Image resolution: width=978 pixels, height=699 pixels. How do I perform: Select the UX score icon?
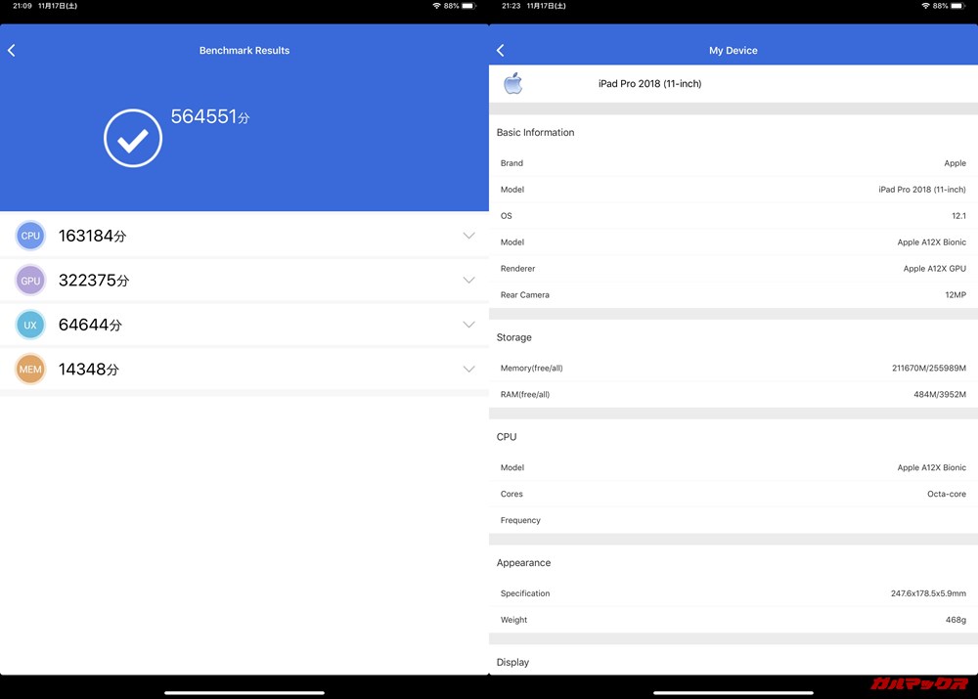click(x=30, y=325)
